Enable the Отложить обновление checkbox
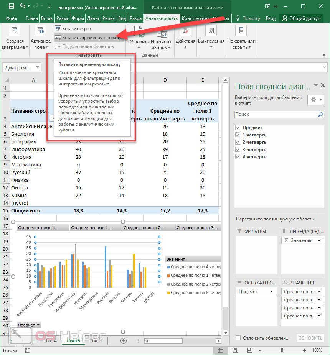 (238, 338)
